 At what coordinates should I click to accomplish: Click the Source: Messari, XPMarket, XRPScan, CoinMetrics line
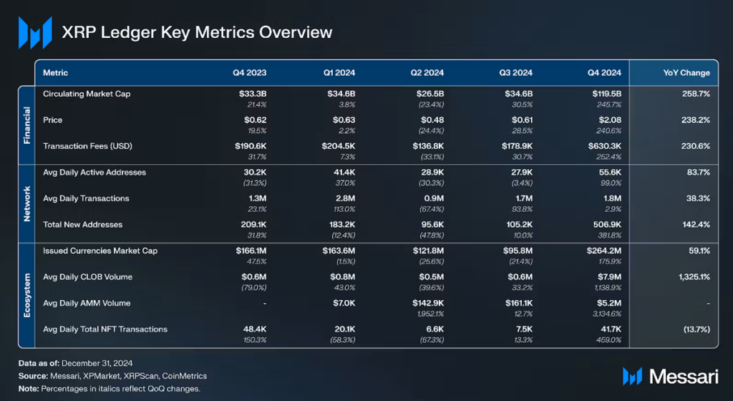point(112,376)
